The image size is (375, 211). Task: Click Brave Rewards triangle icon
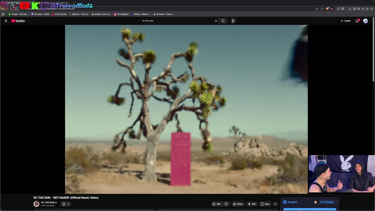tap(332, 9)
